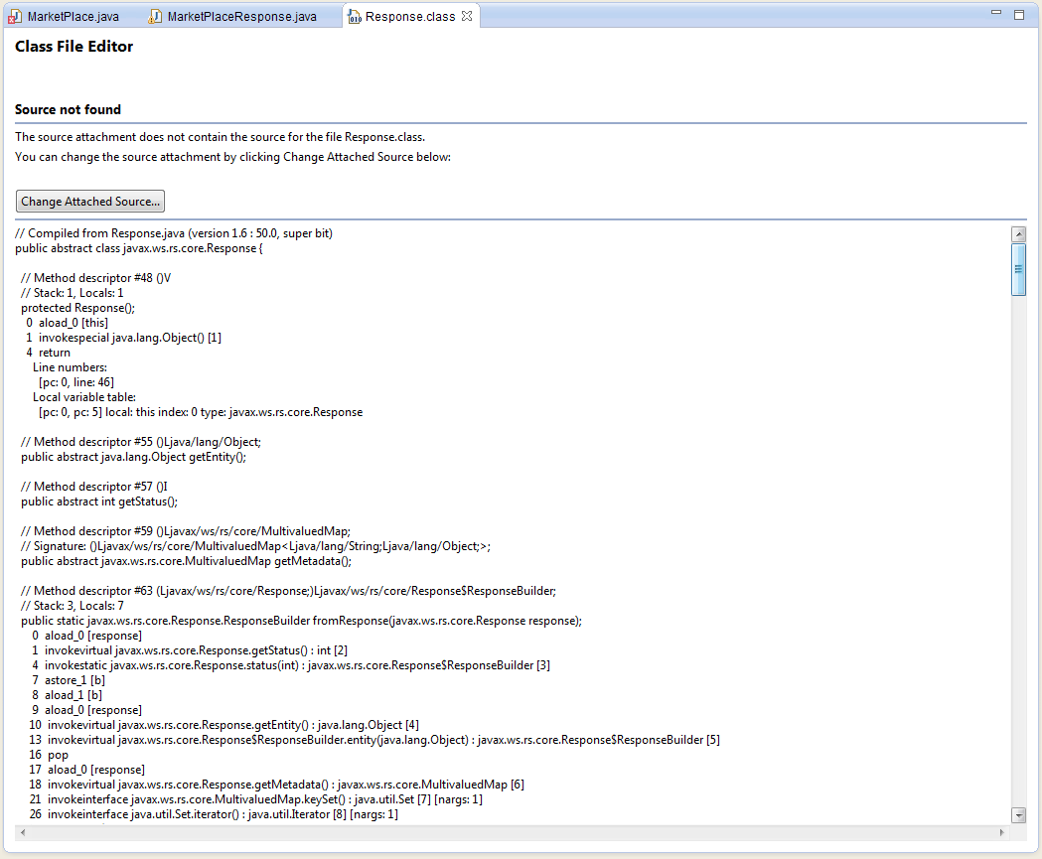Click 'Method descriptor #55 ()Ljava/lang/Object;' comment
1042x859 pixels.
[x=141, y=443]
